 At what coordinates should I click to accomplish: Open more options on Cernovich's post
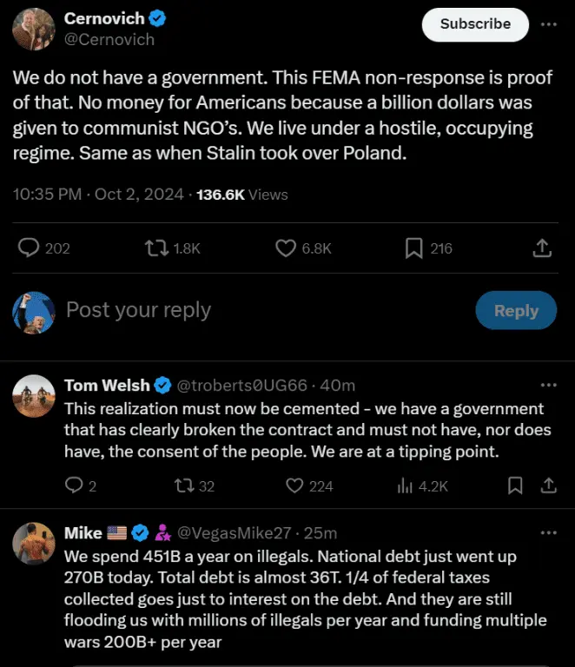pyautogui.click(x=548, y=23)
